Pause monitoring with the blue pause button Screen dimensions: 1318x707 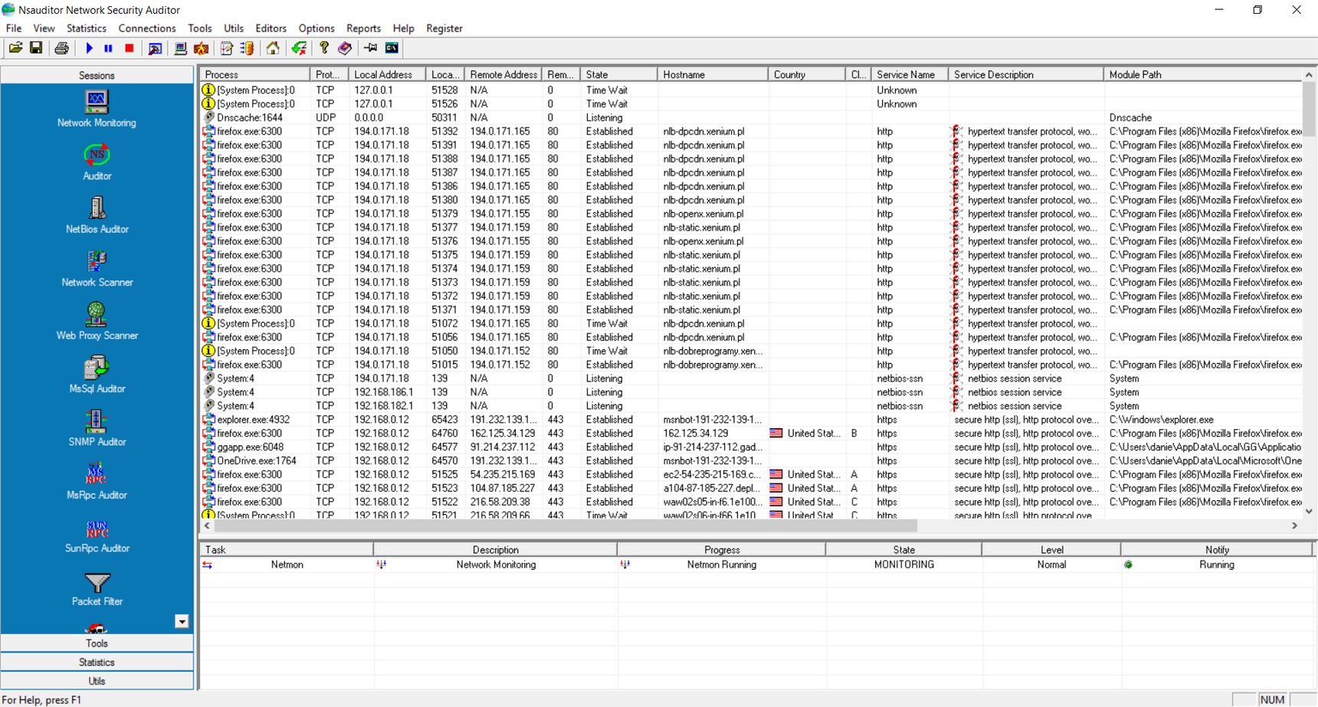[109, 48]
